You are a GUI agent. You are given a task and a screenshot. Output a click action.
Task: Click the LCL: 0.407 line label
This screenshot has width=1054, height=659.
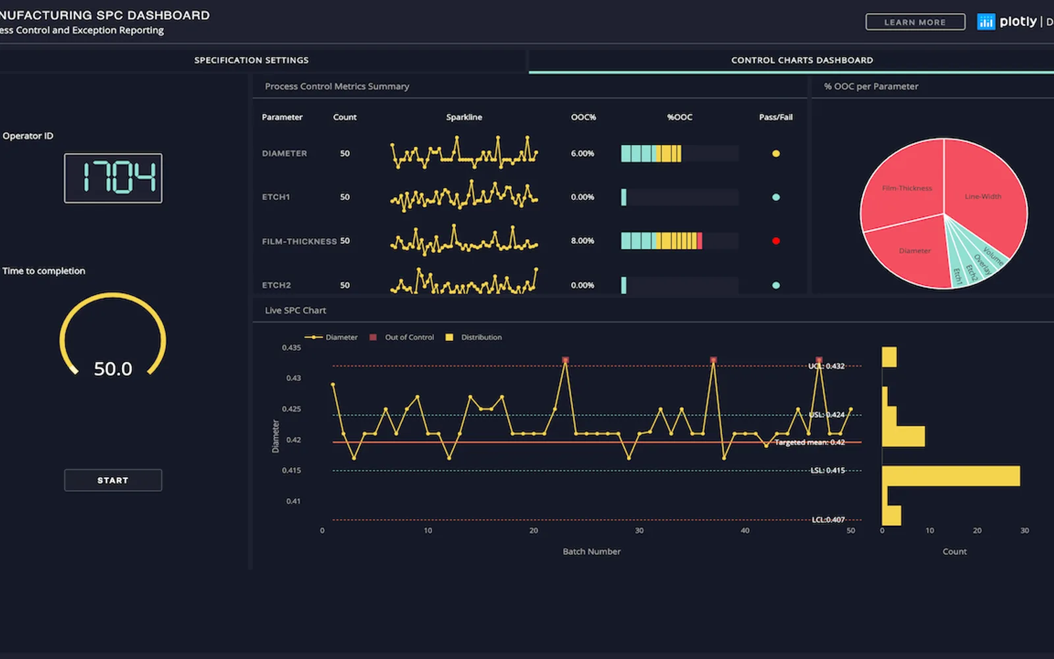point(828,520)
